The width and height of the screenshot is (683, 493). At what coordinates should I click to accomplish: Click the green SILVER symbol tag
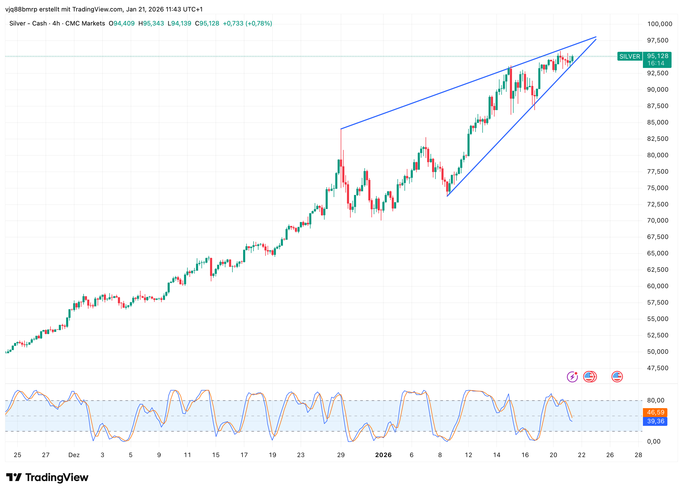[x=629, y=56]
